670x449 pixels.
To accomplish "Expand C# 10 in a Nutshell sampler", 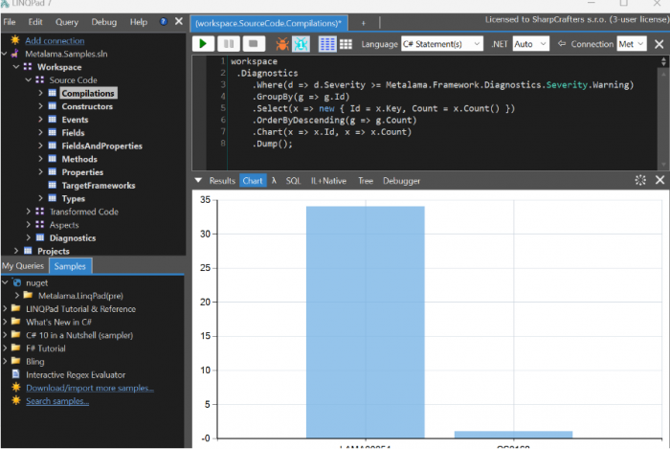I will (5, 335).
